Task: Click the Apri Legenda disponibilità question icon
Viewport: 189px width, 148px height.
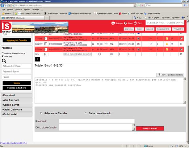Action: pos(158,75)
